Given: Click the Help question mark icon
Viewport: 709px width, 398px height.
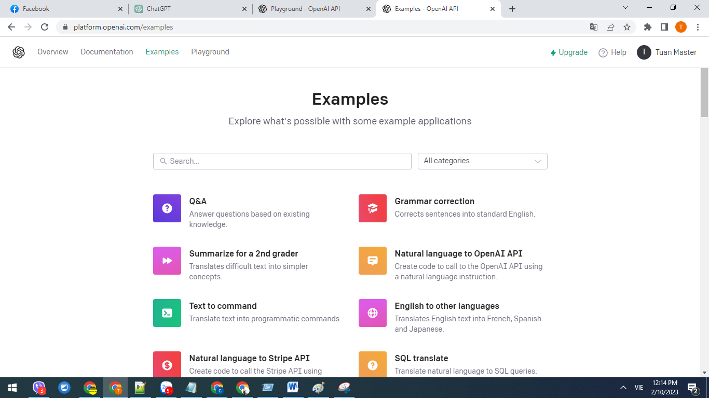Looking at the screenshot, I should 603,52.
